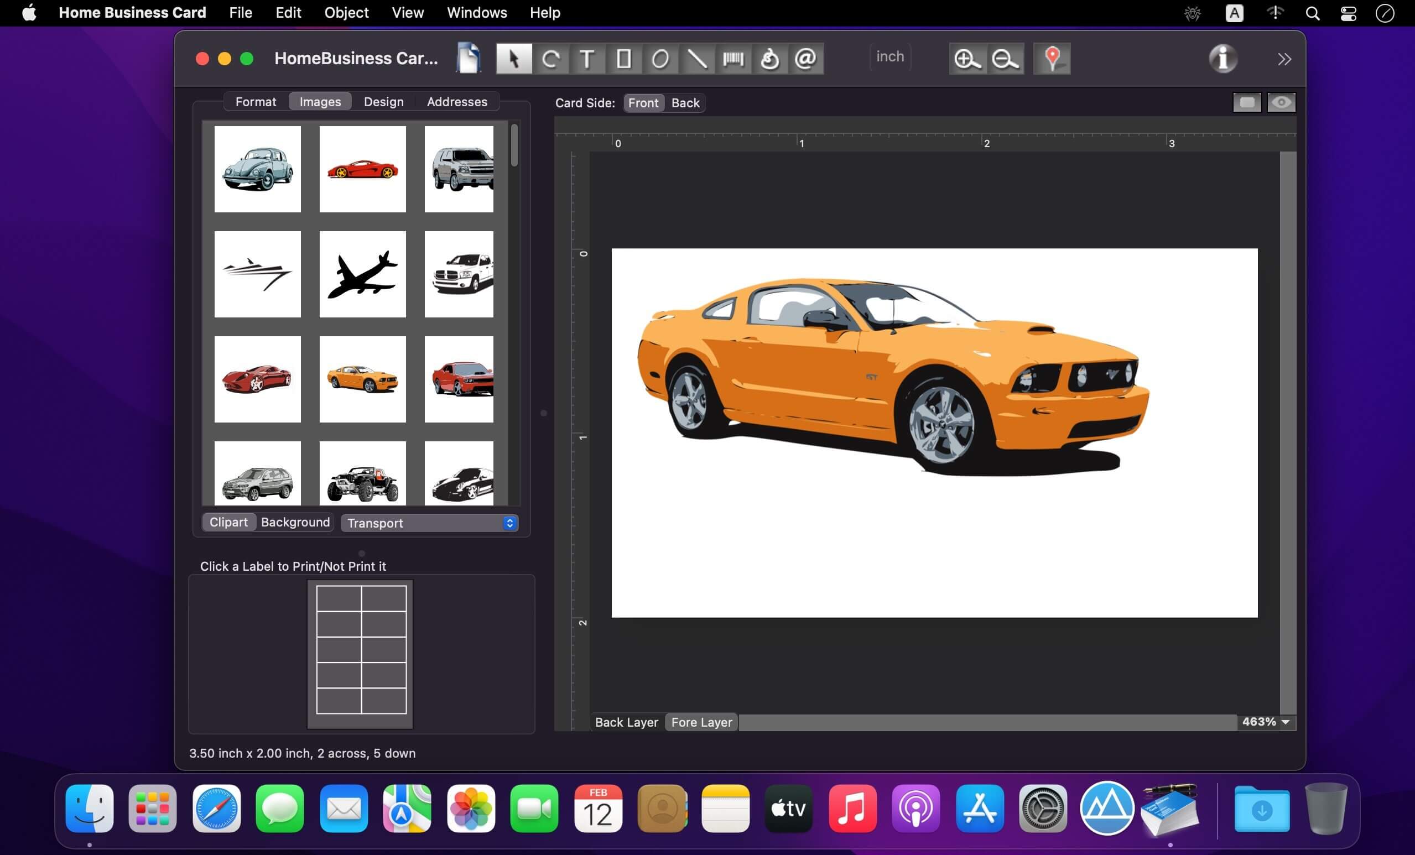Click the inch units selector
Image resolution: width=1415 pixels, height=855 pixels.
click(x=890, y=57)
